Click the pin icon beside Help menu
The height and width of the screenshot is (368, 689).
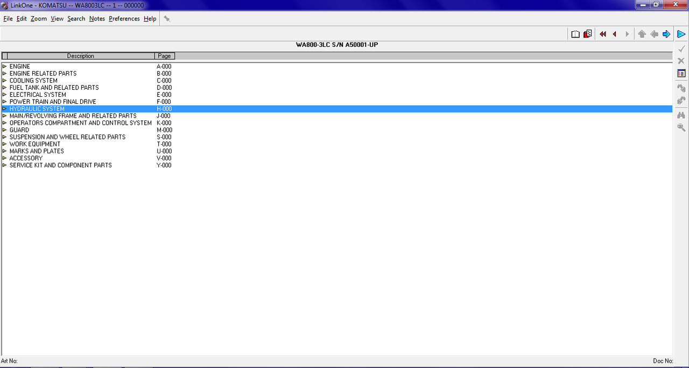tap(167, 18)
